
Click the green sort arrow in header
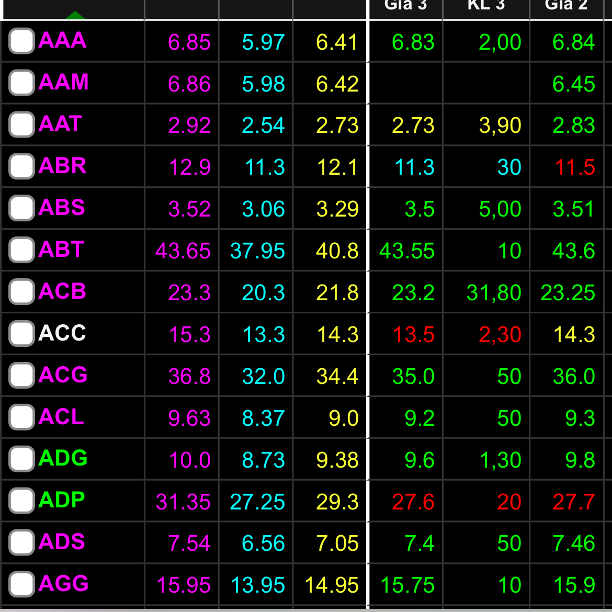click(75, 15)
